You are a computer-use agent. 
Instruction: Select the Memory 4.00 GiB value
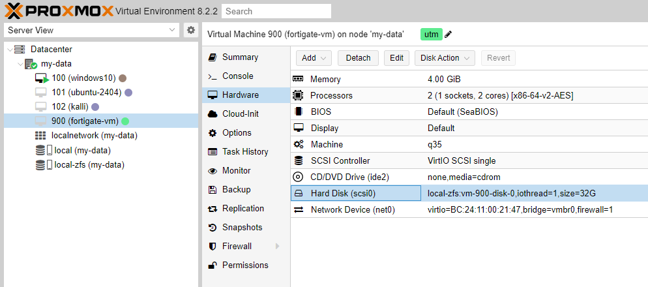(444, 79)
